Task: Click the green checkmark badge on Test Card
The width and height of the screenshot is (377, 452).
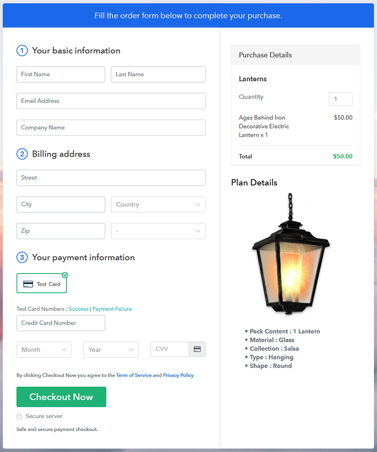Action: (x=65, y=275)
